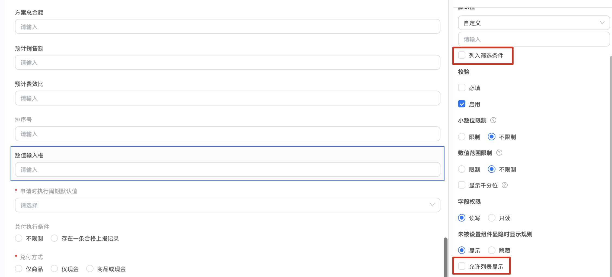Expand the 申请时执行周期默认值 dropdown
The image size is (612, 277).
[x=227, y=205]
